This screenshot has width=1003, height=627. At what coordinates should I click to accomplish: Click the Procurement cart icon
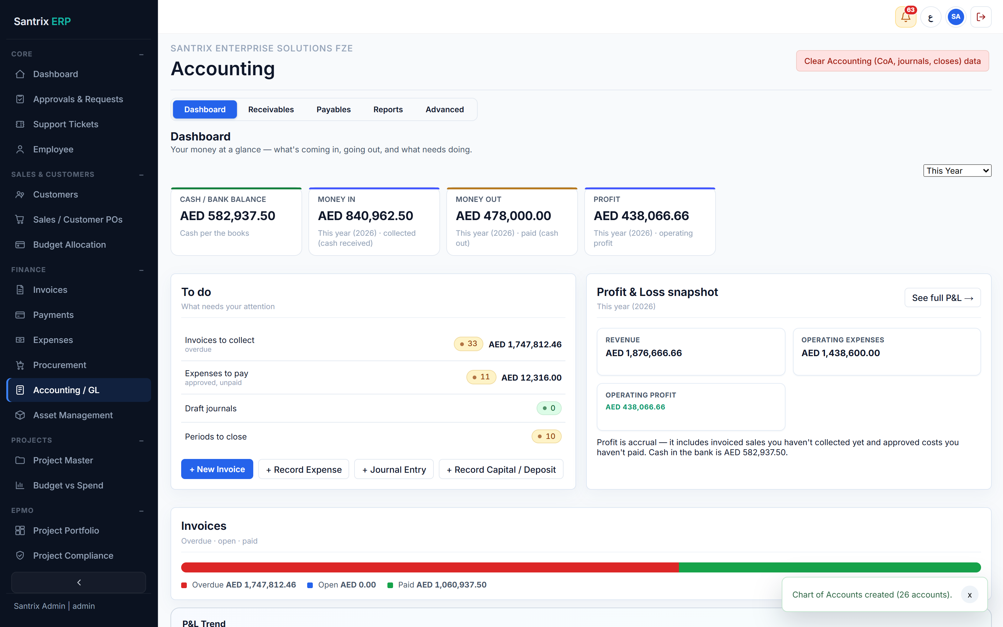[x=20, y=365]
